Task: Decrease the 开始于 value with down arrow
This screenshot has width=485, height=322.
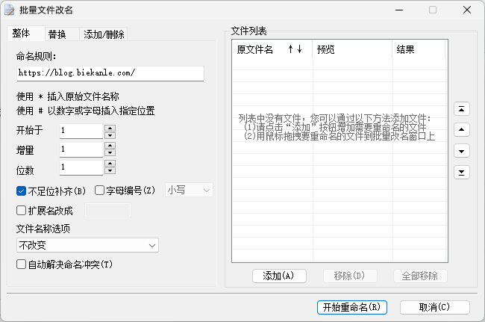Action: [x=110, y=135]
